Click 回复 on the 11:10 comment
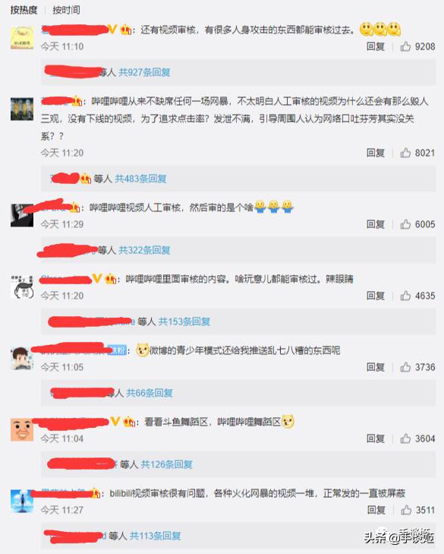 click(376, 46)
